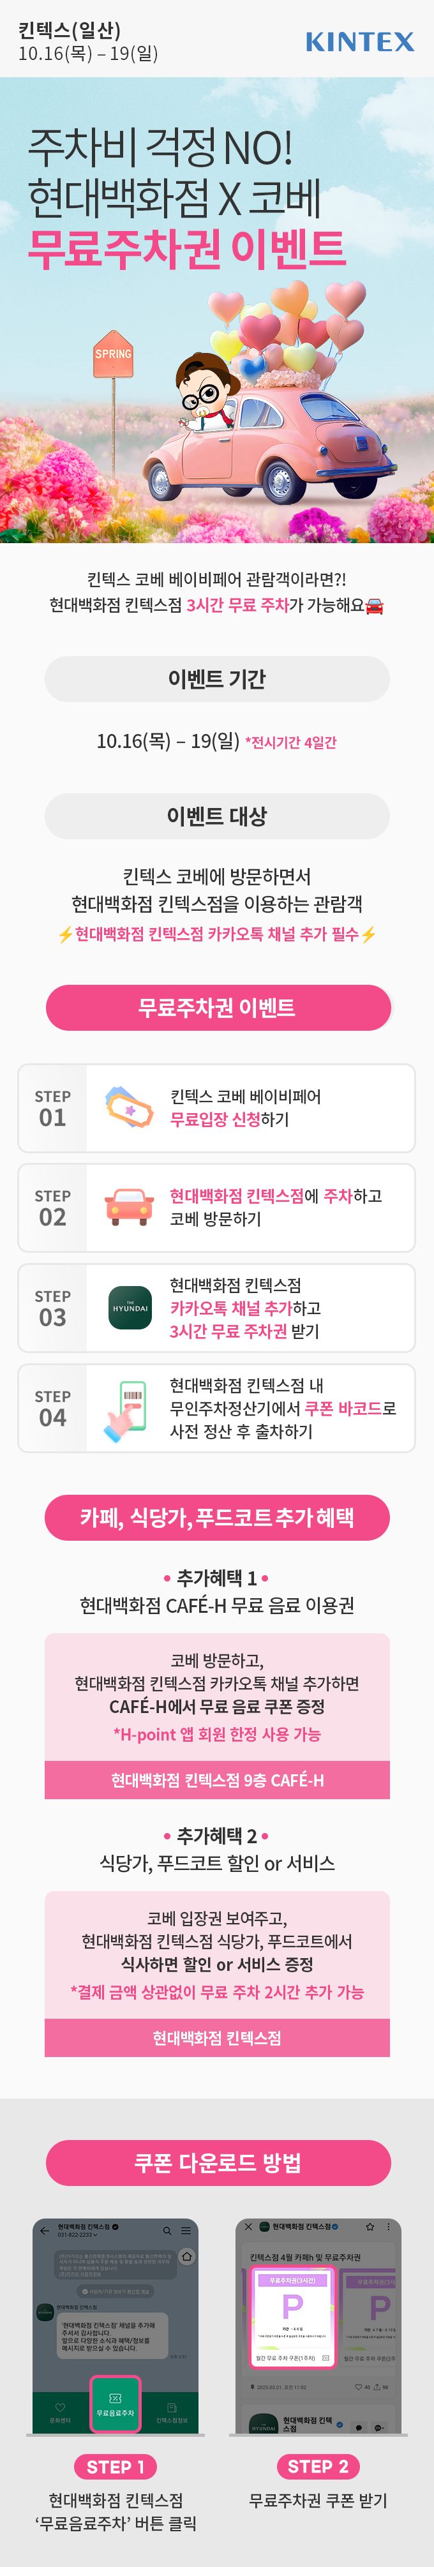Image resolution: width=434 pixels, height=2567 pixels.
Task: Open the highlighted 무료주차권(3시간) coupon thumbnail
Action: click(293, 2308)
